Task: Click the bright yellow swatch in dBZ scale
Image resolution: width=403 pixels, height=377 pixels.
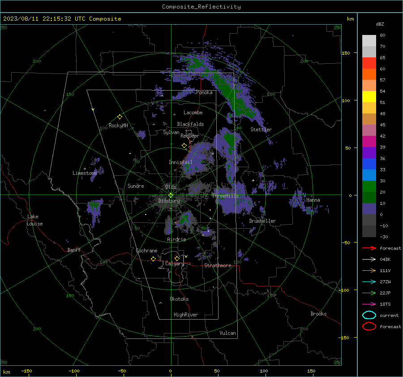Action: point(369,96)
